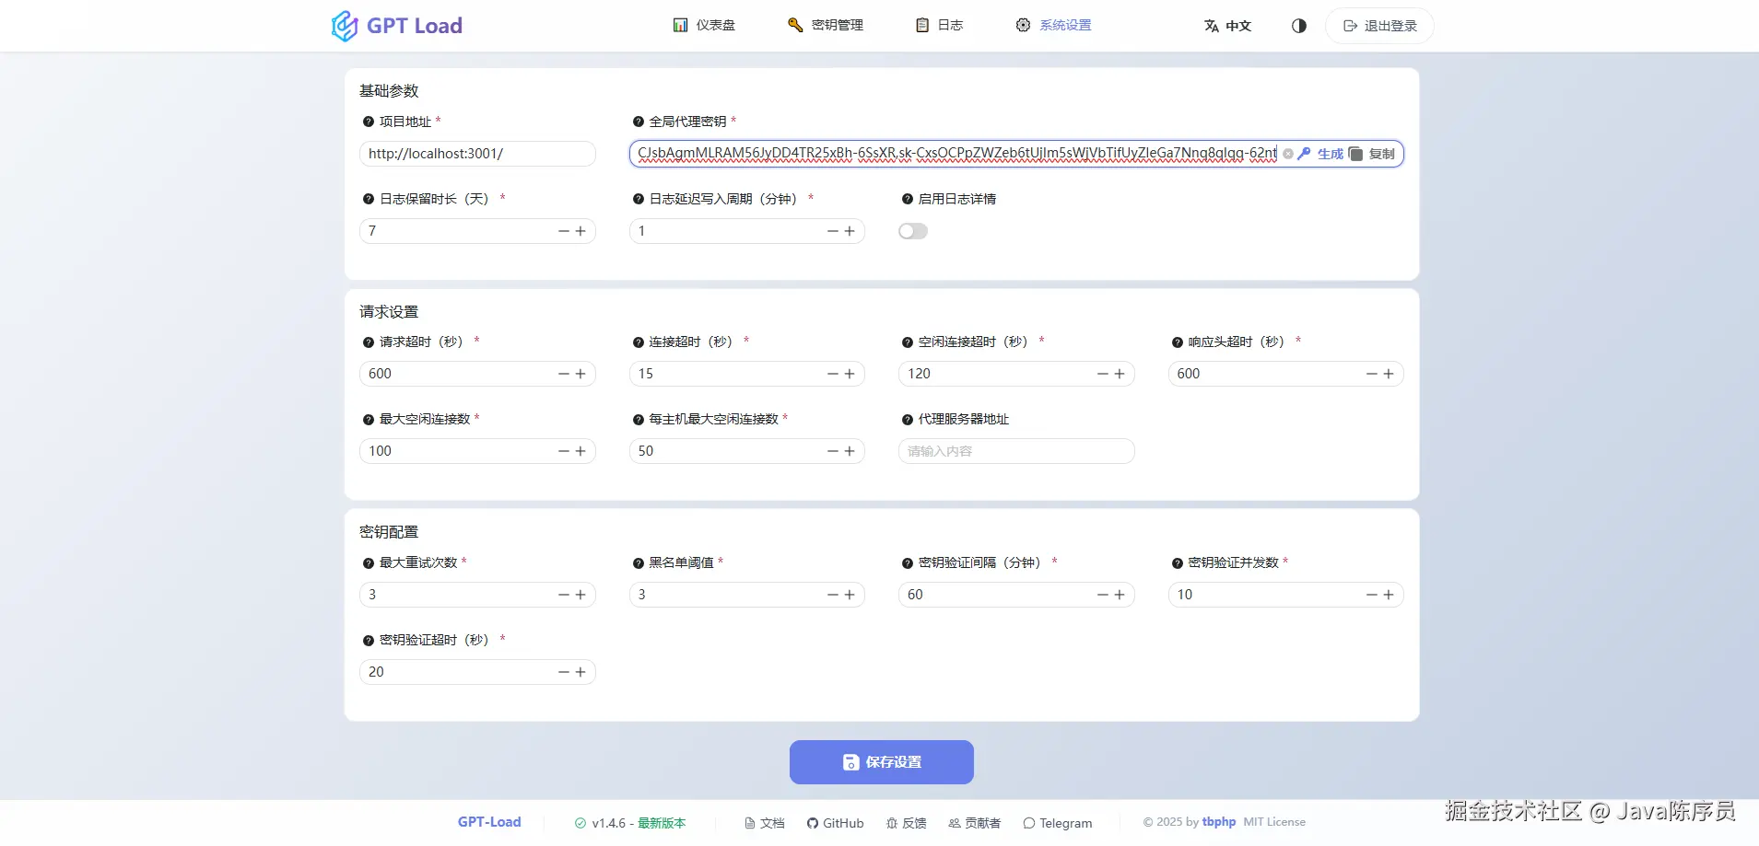Open the 文档 docs footer link

point(765,823)
